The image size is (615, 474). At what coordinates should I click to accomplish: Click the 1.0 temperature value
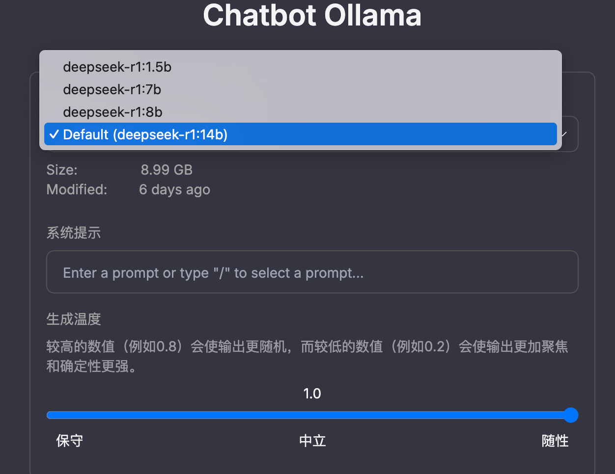[312, 394]
